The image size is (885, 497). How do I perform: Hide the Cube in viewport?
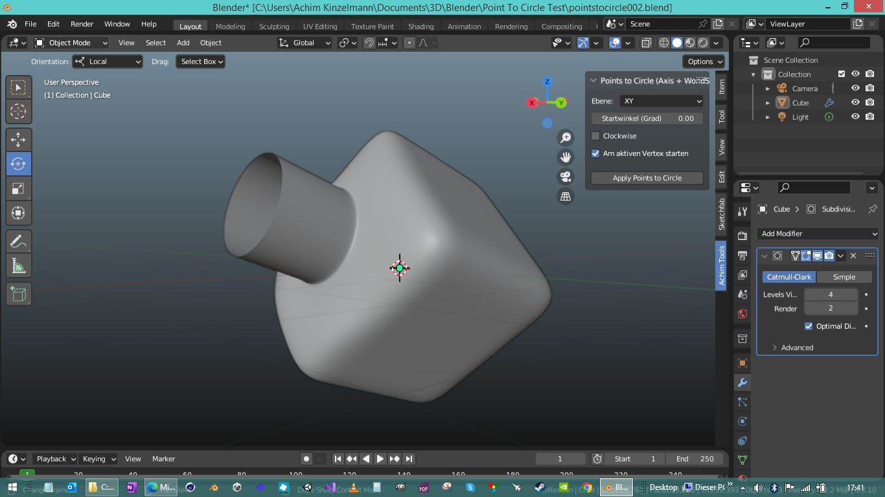(855, 102)
